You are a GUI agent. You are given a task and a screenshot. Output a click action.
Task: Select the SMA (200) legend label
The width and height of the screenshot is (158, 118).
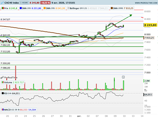click(118, 8)
